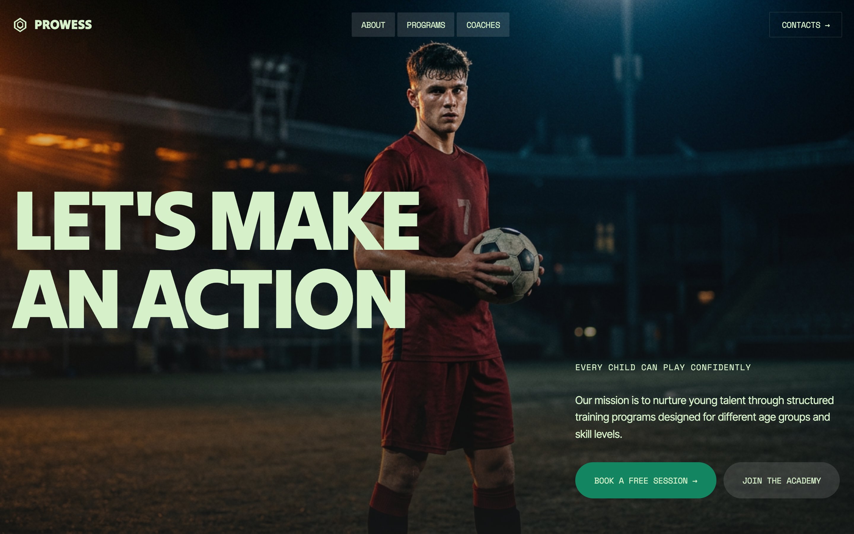
Task: Select the JOIN THE ACADEMY button
Action: tap(781, 480)
